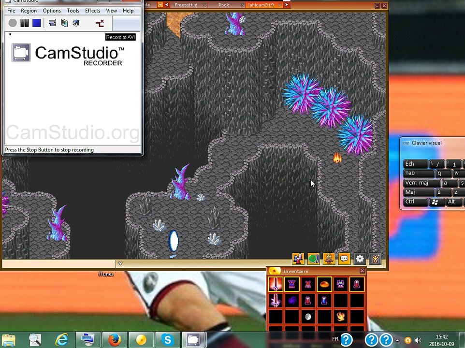465x348 pixels.
Task: Show hidden system tray icons arrow
Action: coord(397,340)
